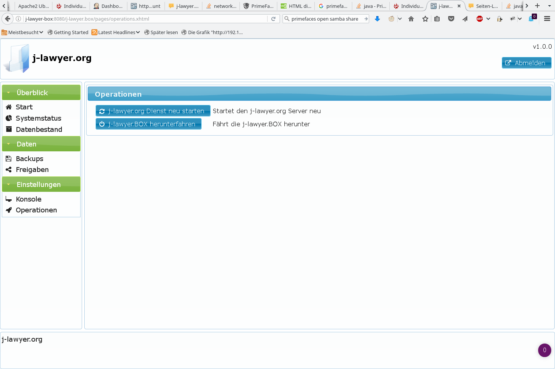Open the Greasemonkey dropdown arrow
555x369 pixels.
click(x=400, y=19)
